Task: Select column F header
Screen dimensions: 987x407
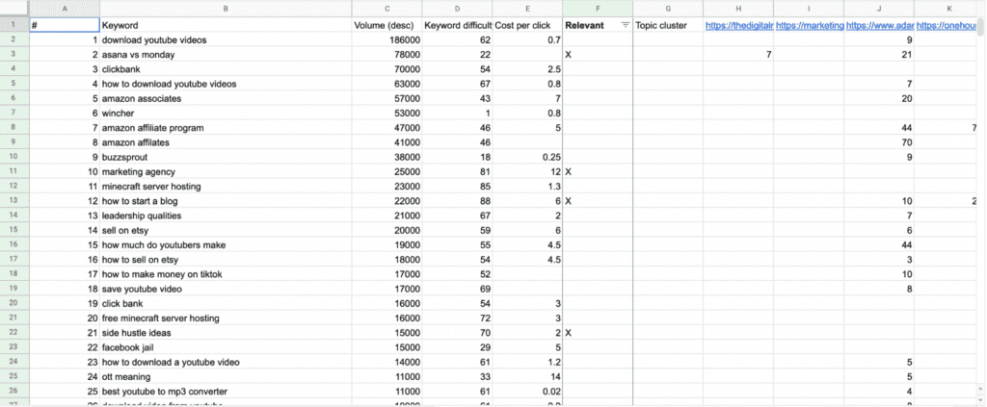Action: click(598, 8)
